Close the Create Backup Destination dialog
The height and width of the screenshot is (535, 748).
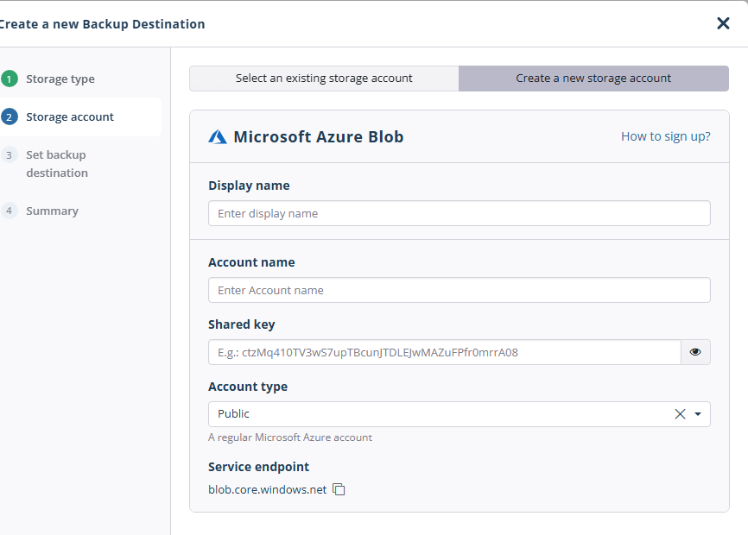(x=723, y=23)
